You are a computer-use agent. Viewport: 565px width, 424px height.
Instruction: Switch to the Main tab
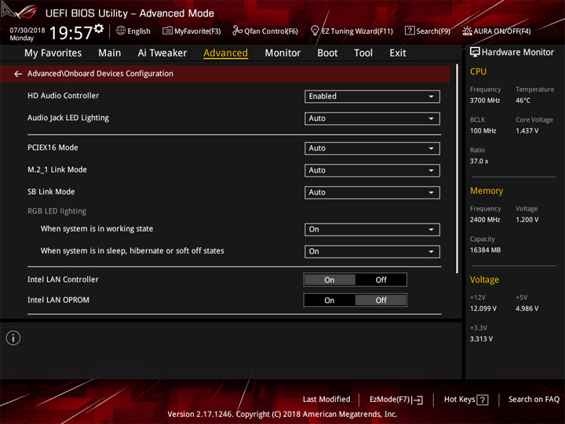[110, 53]
